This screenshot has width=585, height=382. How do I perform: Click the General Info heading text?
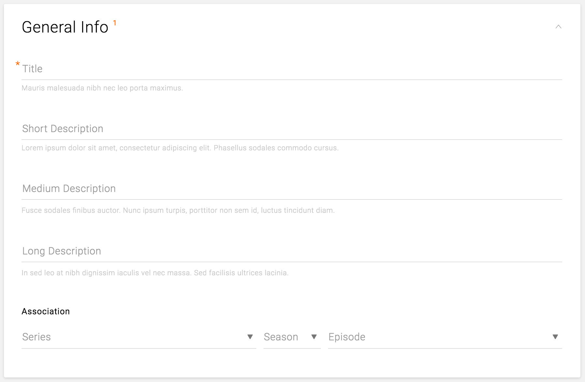(65, 27)
